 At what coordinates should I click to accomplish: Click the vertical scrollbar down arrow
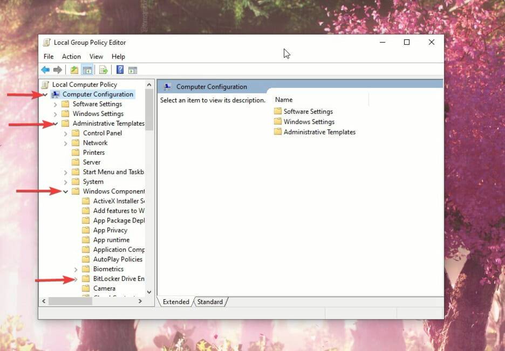point(149,292)
